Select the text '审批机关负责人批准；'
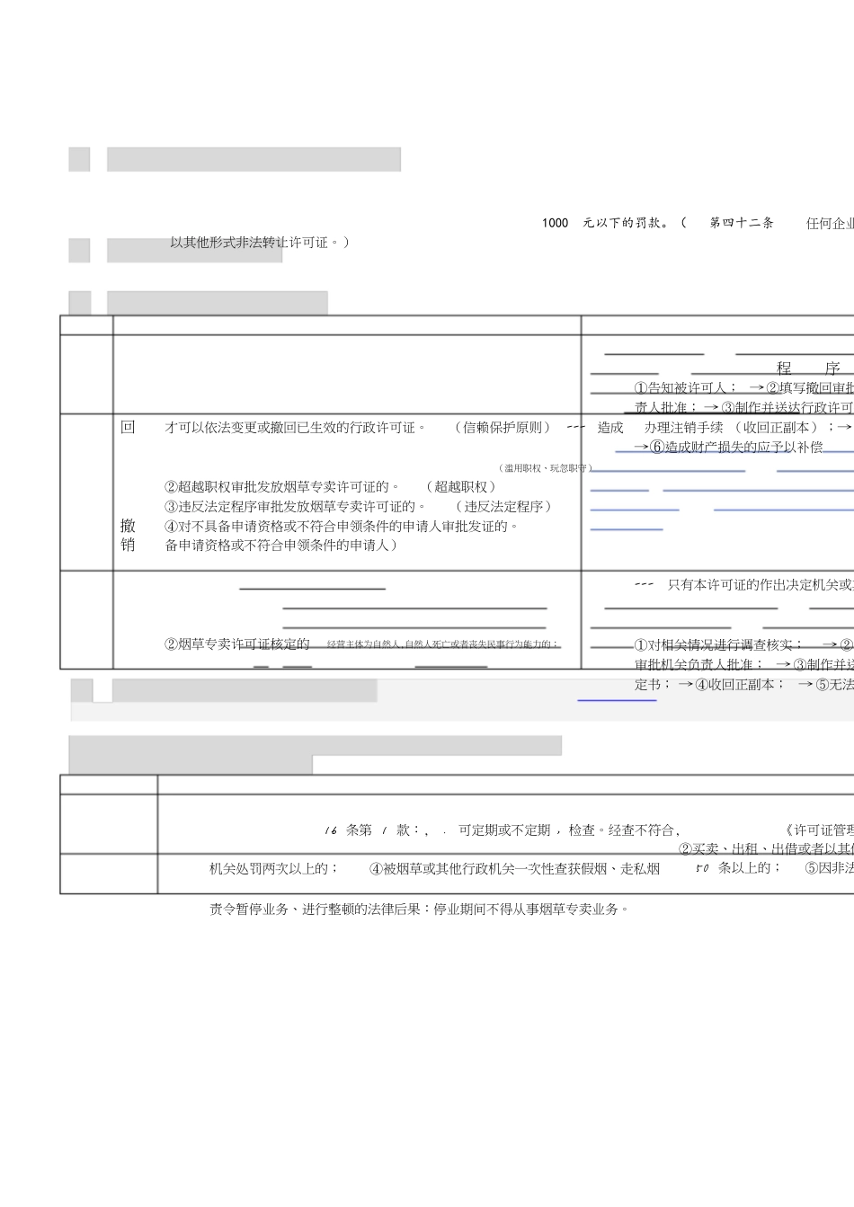The height and width of the screenshot is (1207, 854). point(699,665)
